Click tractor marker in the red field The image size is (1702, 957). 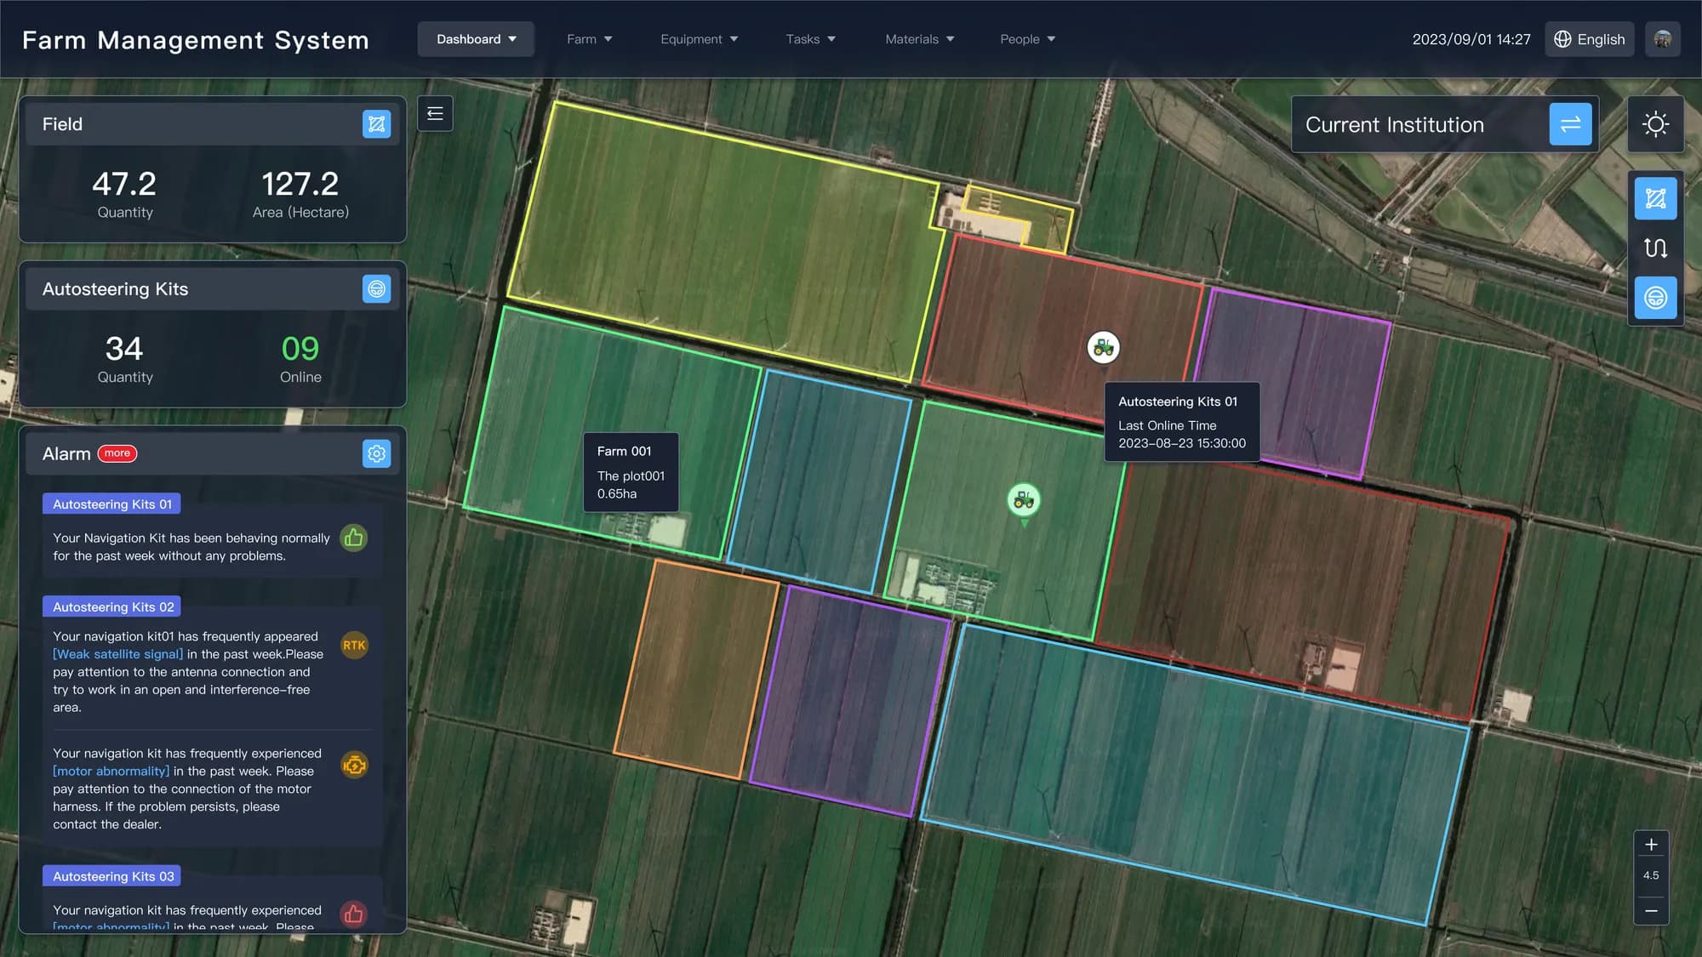tap(1104, 348)
